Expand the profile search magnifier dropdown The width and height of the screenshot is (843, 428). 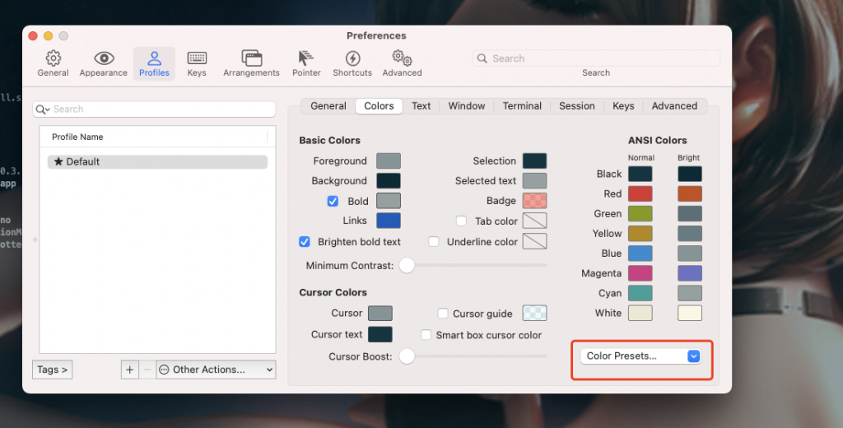(42, 109)
